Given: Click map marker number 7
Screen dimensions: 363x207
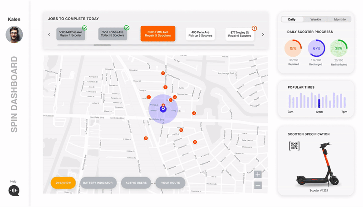Looking at the screenshot, I should 149,97.
